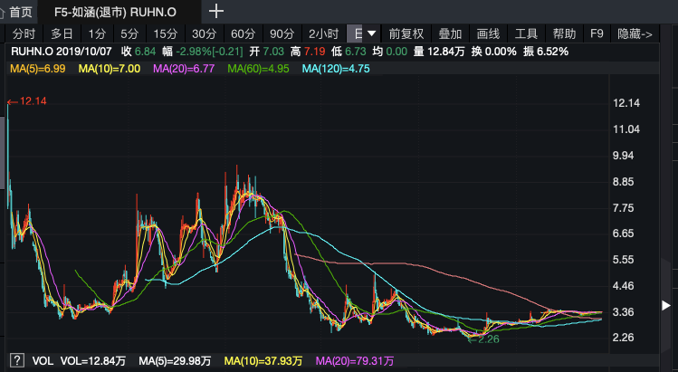Viewport: 678px width, 372px height.
Task: Open the 叠加 overlay option
Action: 450,34
